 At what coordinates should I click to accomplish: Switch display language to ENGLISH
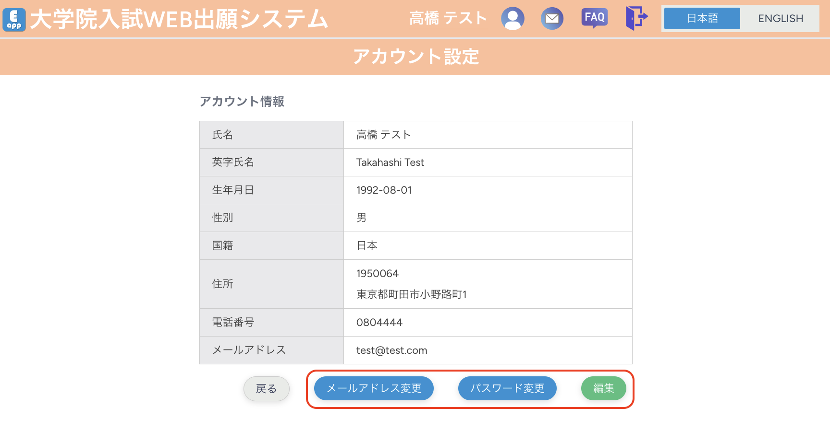(x=780, y=19)
